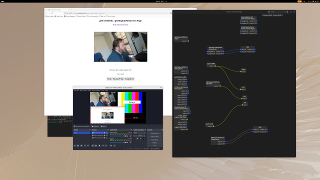Remove the selected source via trash icon
Screen dimensions: 320x180
[96, 145]
